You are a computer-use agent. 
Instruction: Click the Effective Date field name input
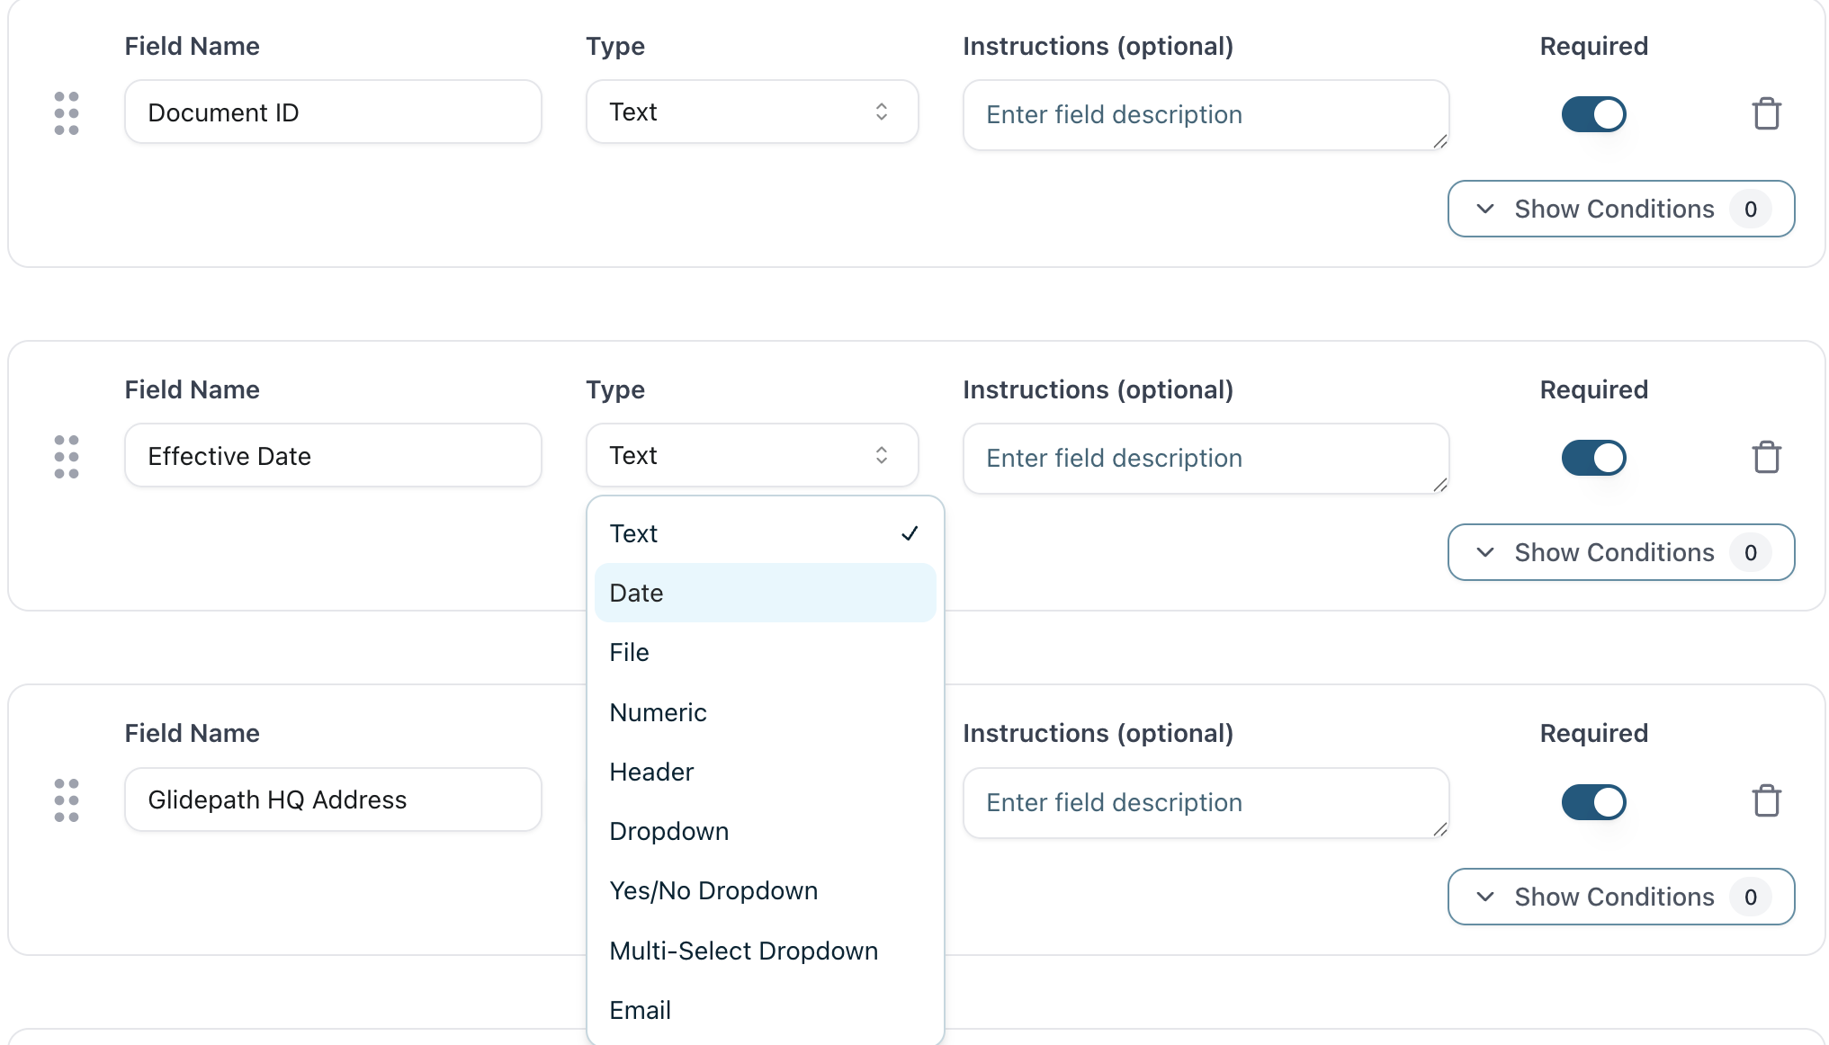tap(333, 457)
